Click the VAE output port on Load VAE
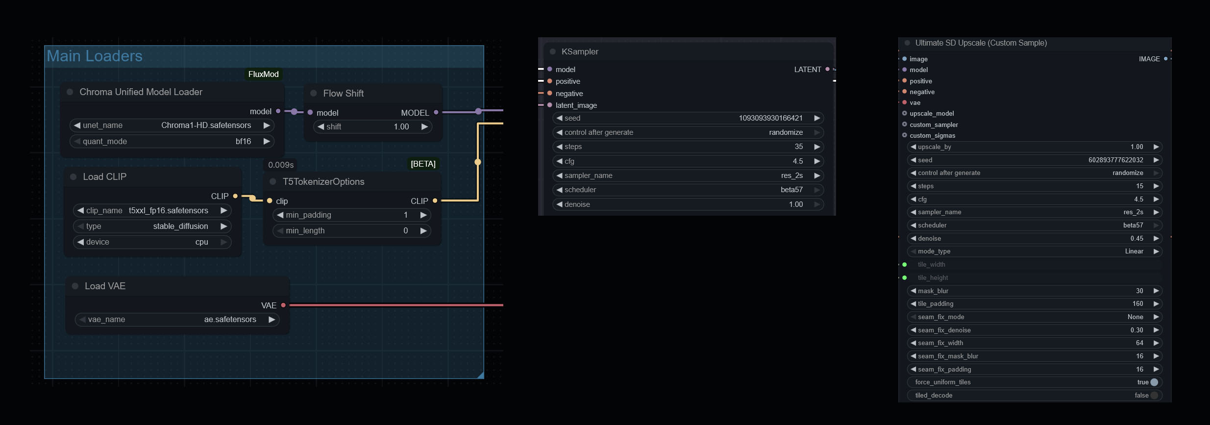The height and width of the screenshot is (425, 1210). (283, 305)
